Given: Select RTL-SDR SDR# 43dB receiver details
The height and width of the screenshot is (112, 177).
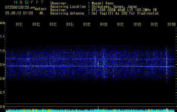Looking at the screenshot, I should pyautogui.click(x=124, y=10).
